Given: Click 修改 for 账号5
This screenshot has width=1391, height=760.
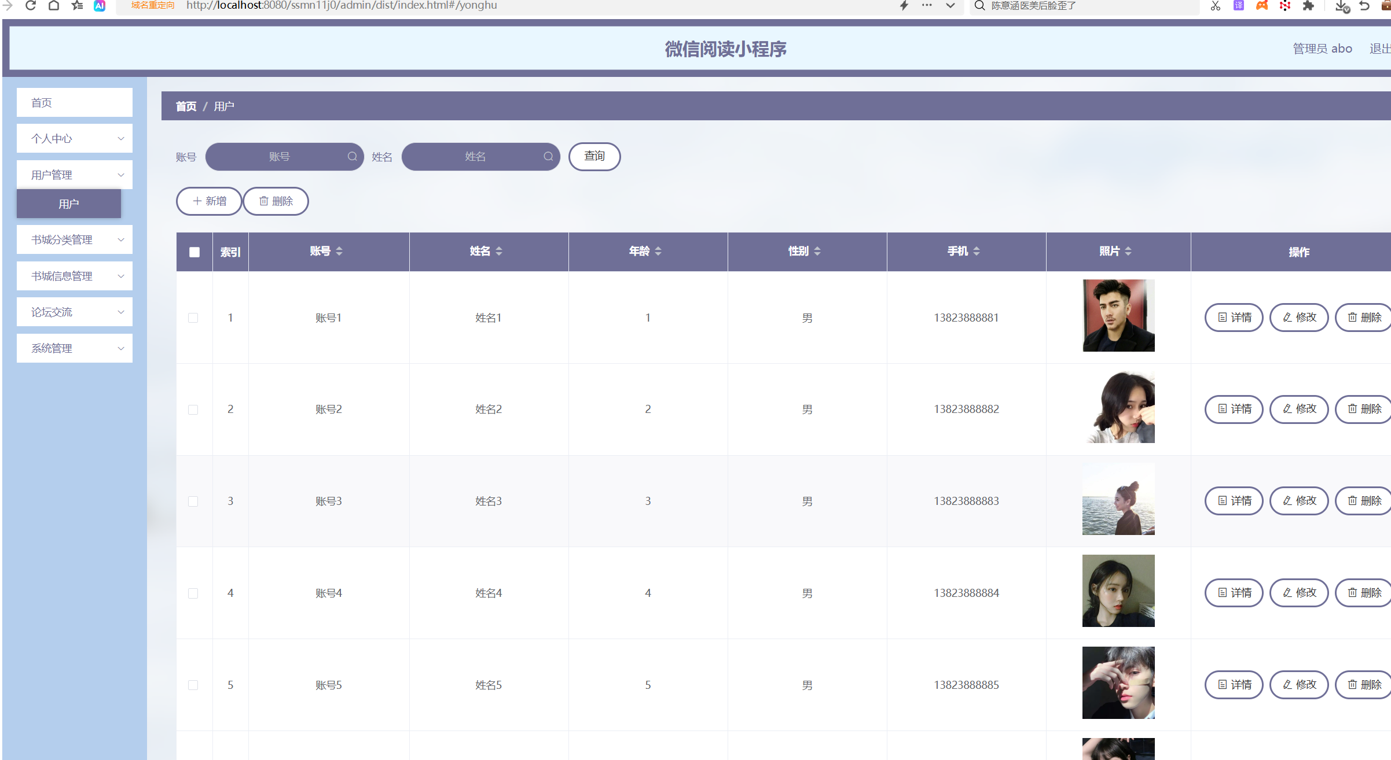Looking at the screenshot, I should pos(1299,685).
